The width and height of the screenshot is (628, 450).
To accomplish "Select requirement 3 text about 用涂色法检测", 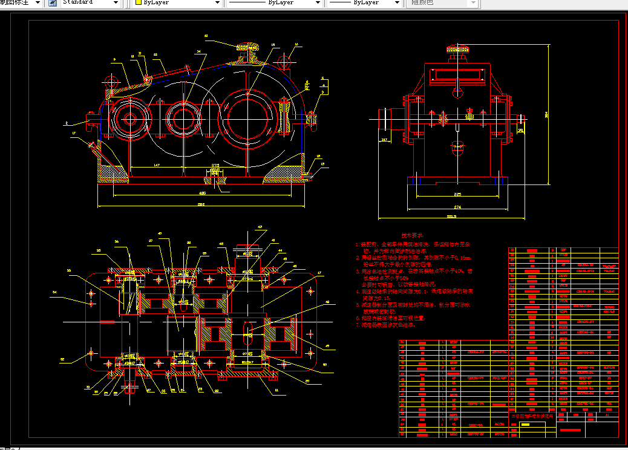I will 414,278.
